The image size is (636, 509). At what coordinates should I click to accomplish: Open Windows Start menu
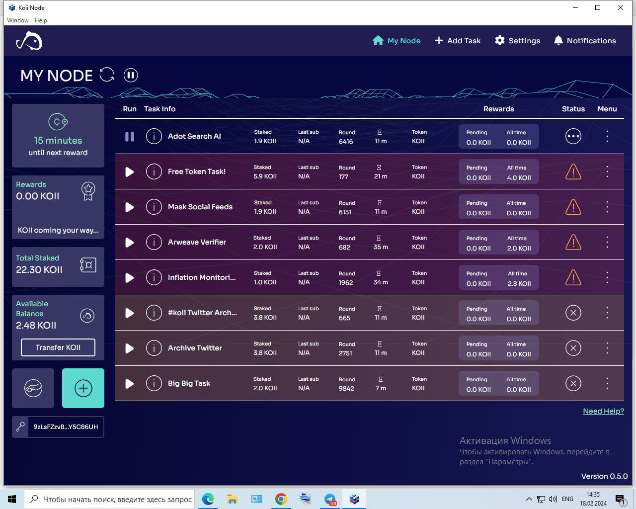(12, 499)
